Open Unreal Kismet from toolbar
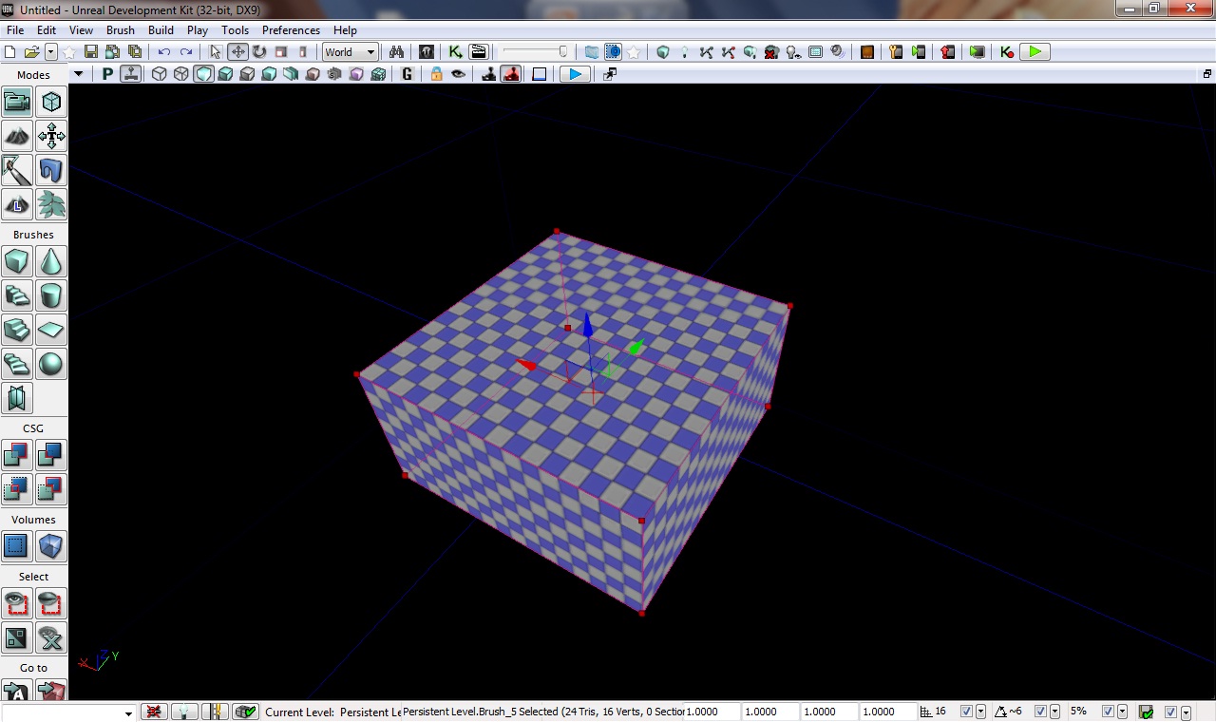Image resolution: width=1216 pixels, height=722 pixels. pos(456,52)
